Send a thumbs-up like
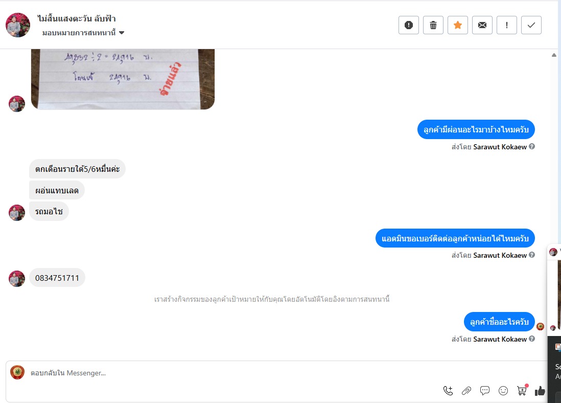The image size is (561, 403). (540, 391)
